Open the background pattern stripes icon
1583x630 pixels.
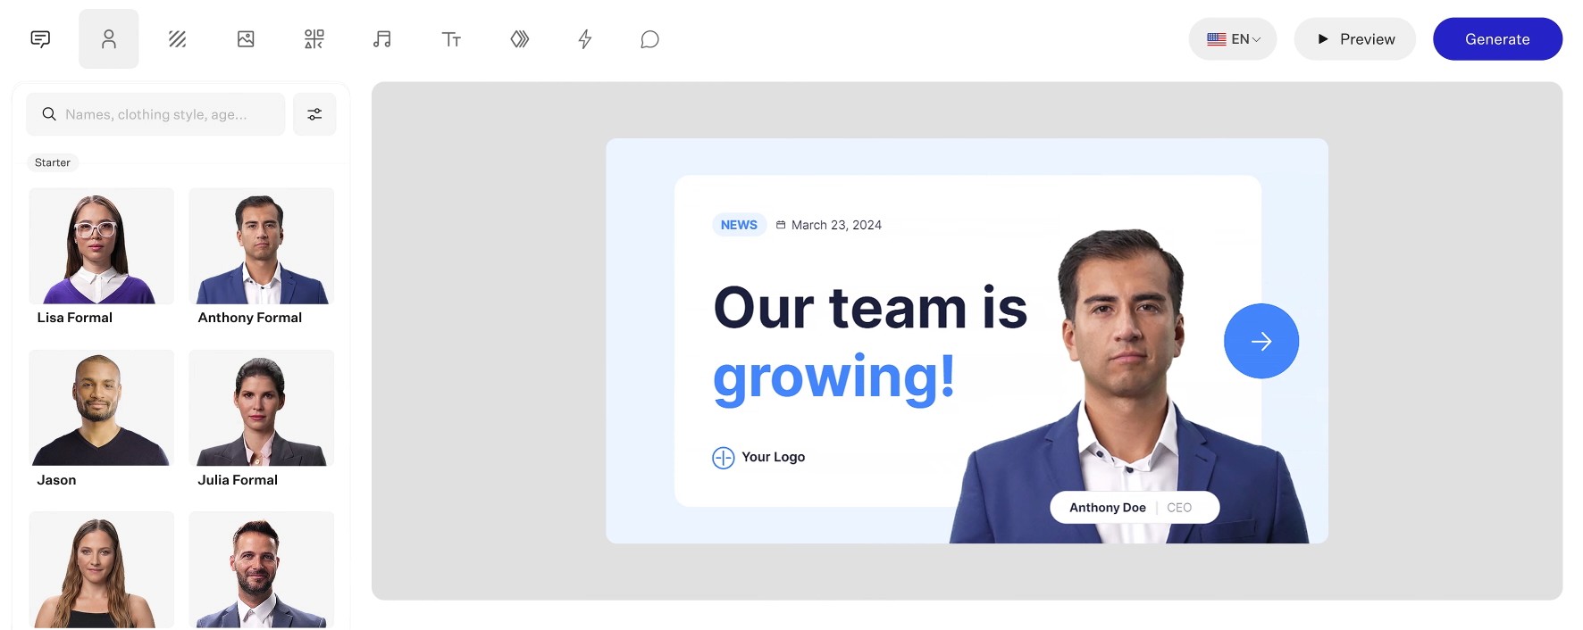[178, 39]
